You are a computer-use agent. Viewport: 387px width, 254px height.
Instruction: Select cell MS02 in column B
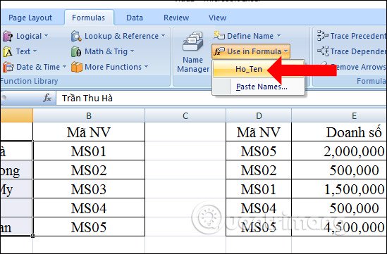click(89, 170)
